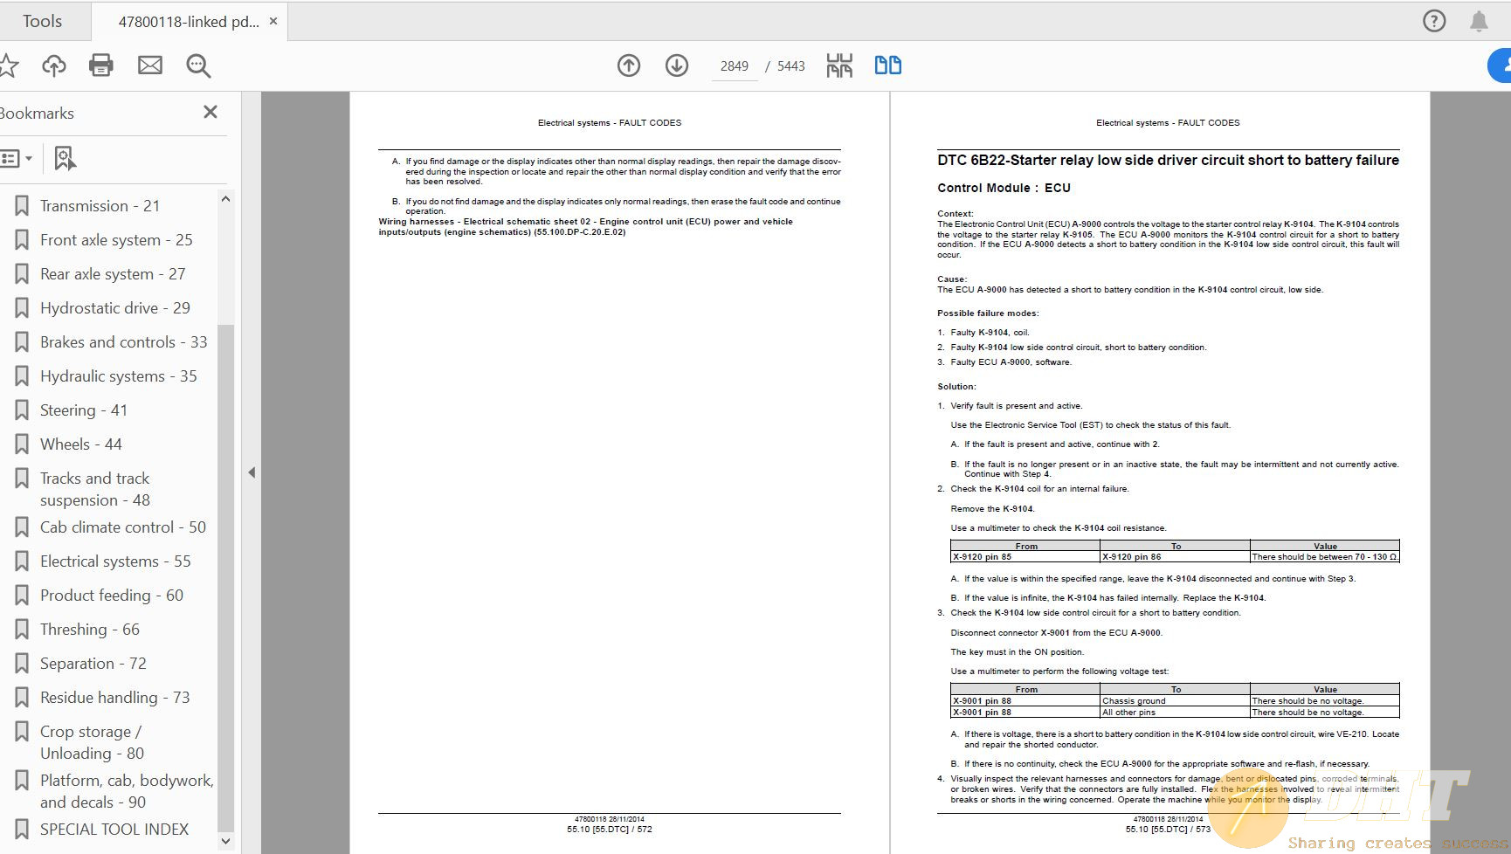The image size is (1511, 854).
Task: Select Product feeding - 60 bookmark
Action: 112,596
